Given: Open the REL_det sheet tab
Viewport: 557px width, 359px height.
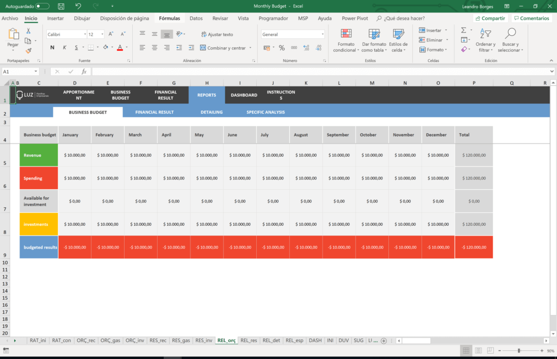Looking at the screenshot, I should [x=271, y=341].
